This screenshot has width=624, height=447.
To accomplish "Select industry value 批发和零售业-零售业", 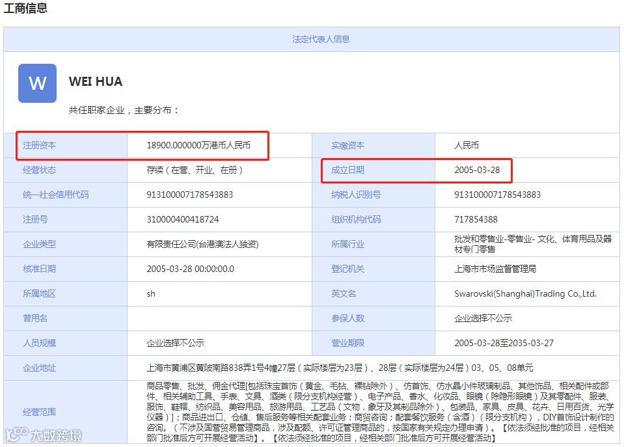I will pos(533,244).
